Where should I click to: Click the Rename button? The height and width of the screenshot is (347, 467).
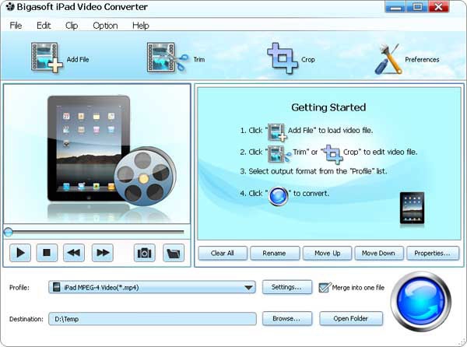pyautogui.click(x=274, y=254)
